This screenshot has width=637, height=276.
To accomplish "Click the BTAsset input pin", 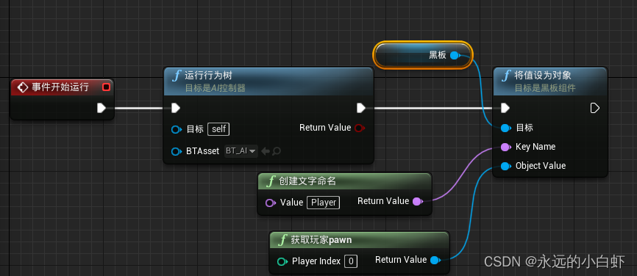I will (x=177, y=151).
